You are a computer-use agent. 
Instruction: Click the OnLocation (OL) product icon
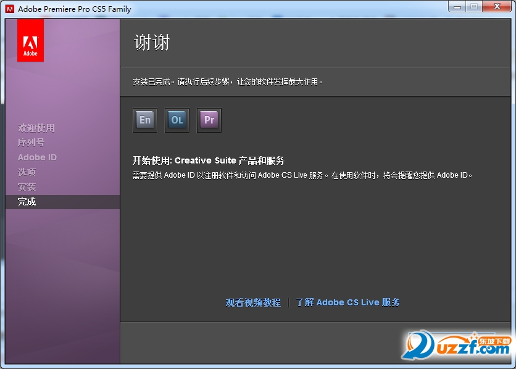click(x=177, y=120)
